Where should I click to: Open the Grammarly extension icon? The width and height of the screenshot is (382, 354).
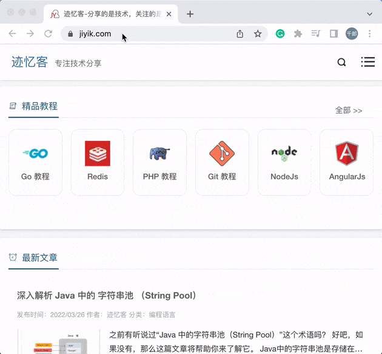pos(280,33)
